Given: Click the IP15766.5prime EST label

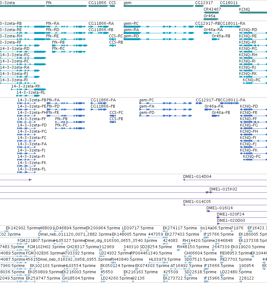Looking at the screenshot, I should [x=219, y=234].
